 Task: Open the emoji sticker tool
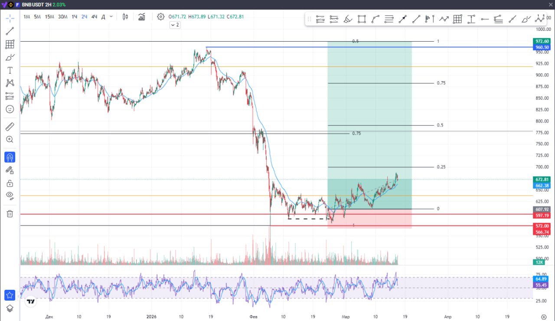[10, 109]
